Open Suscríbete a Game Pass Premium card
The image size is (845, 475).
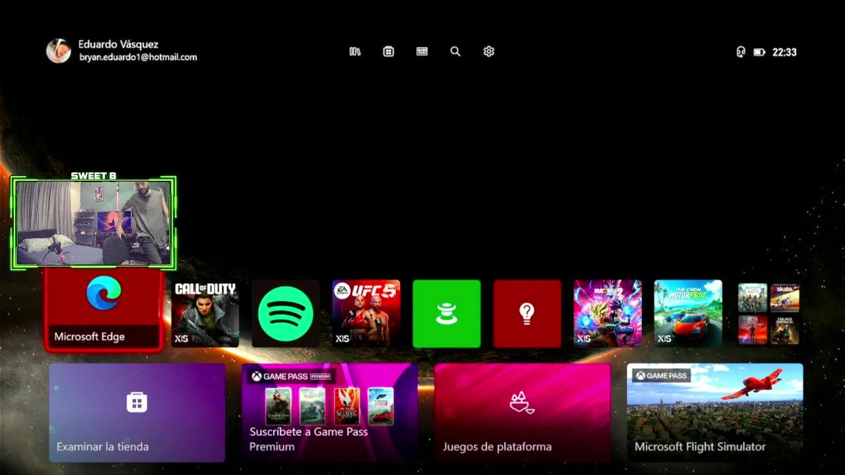(330, 412)
